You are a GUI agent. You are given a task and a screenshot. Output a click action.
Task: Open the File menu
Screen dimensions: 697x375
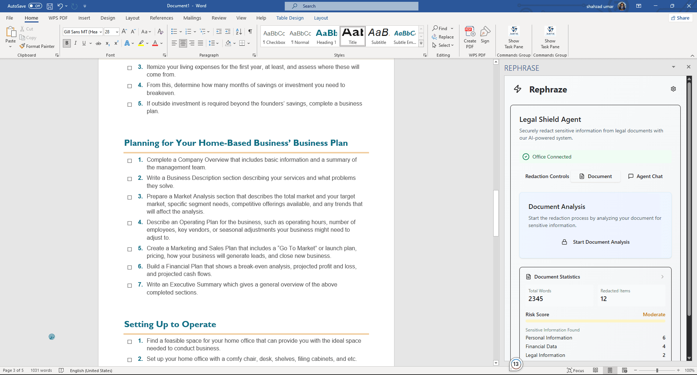[9, 18]
